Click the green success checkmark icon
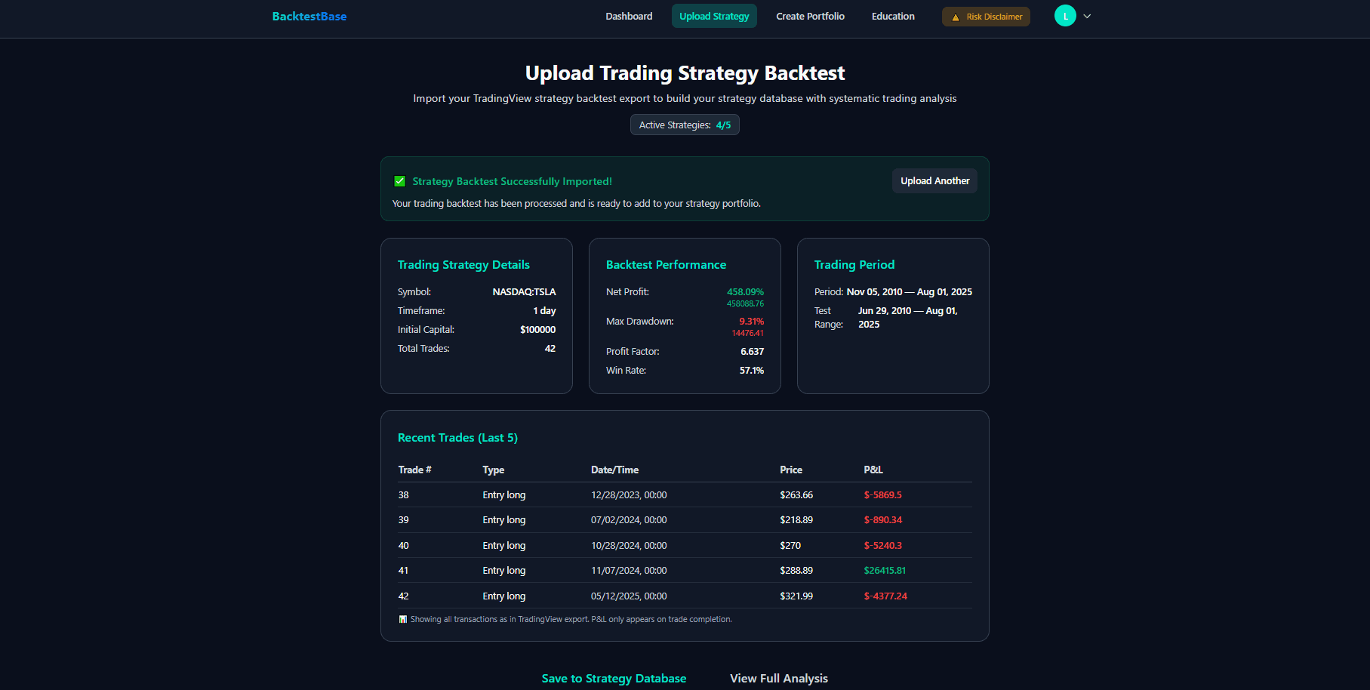Viewport: 1370px width, 690px height. click(400, 181)
